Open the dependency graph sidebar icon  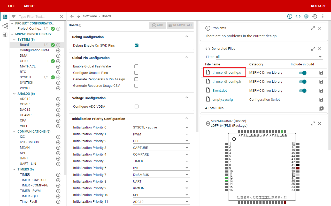click(x=5, y=26)
